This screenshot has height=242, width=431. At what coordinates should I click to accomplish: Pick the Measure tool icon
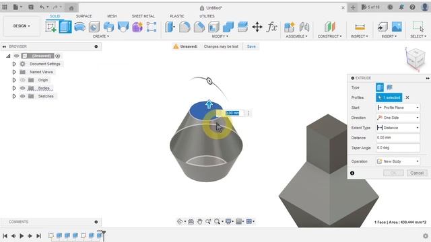360,27
